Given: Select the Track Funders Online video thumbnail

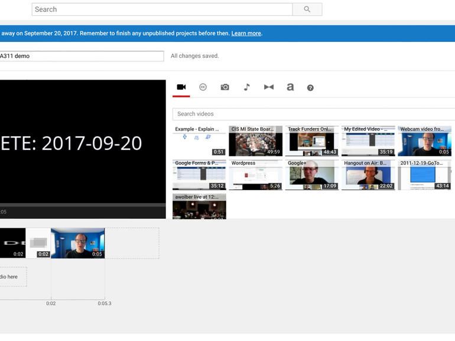Looking at the screenshot, I should point(311,142).
